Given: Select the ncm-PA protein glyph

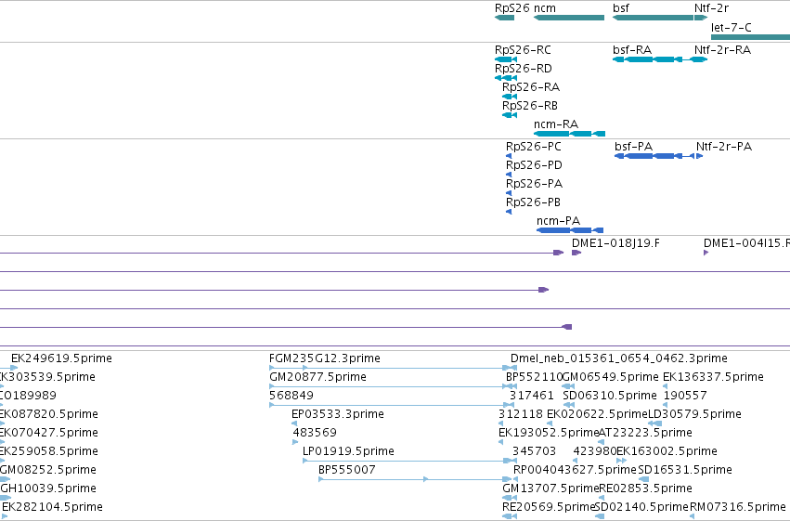Looking at the screenshot, I should [x=570, y=230].
